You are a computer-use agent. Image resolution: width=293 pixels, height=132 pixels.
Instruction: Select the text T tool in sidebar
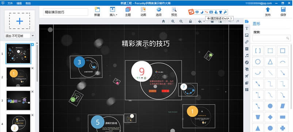point(247,28)
